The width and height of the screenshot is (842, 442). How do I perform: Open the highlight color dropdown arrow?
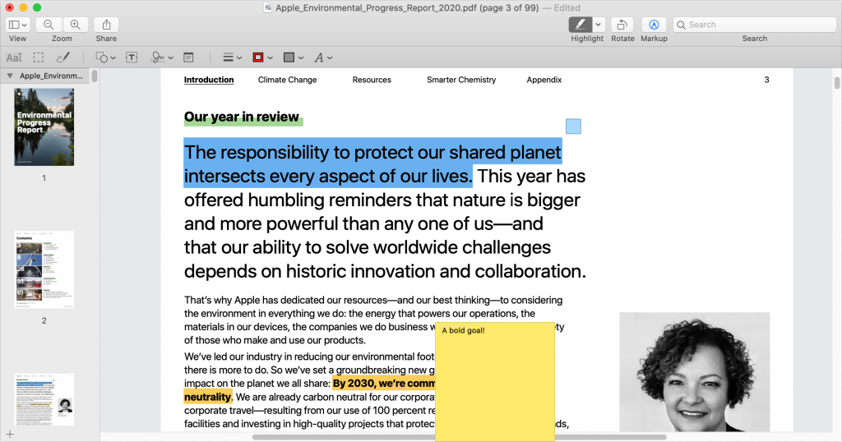coord(599,25)
